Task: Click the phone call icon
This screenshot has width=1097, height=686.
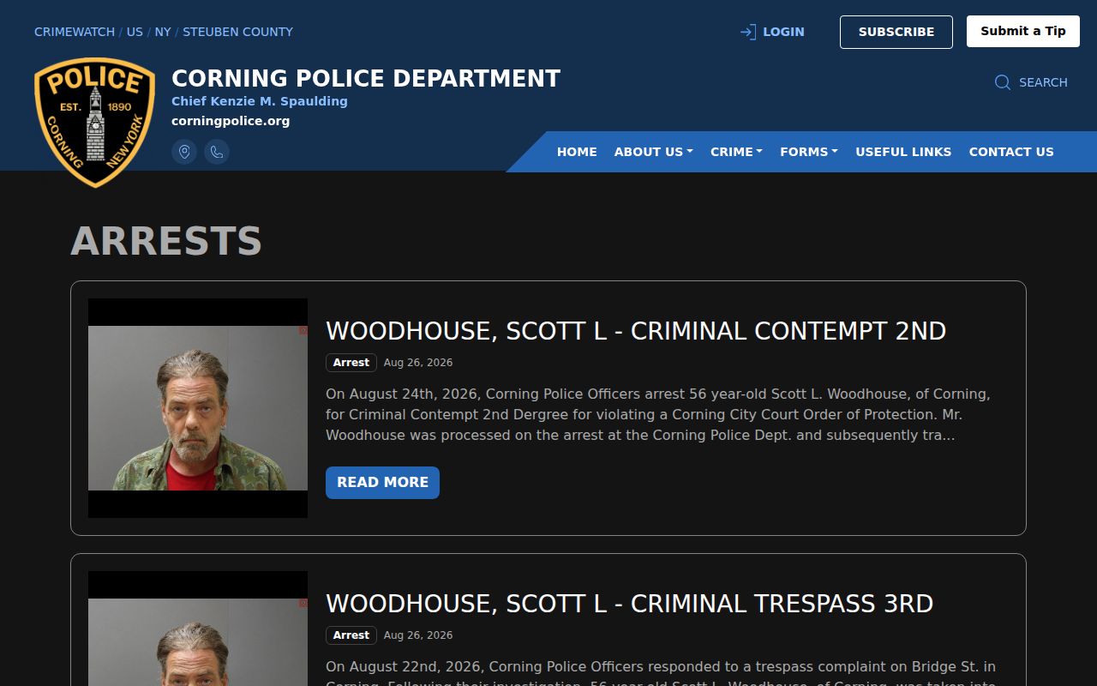Action: (x=217, y=152)
